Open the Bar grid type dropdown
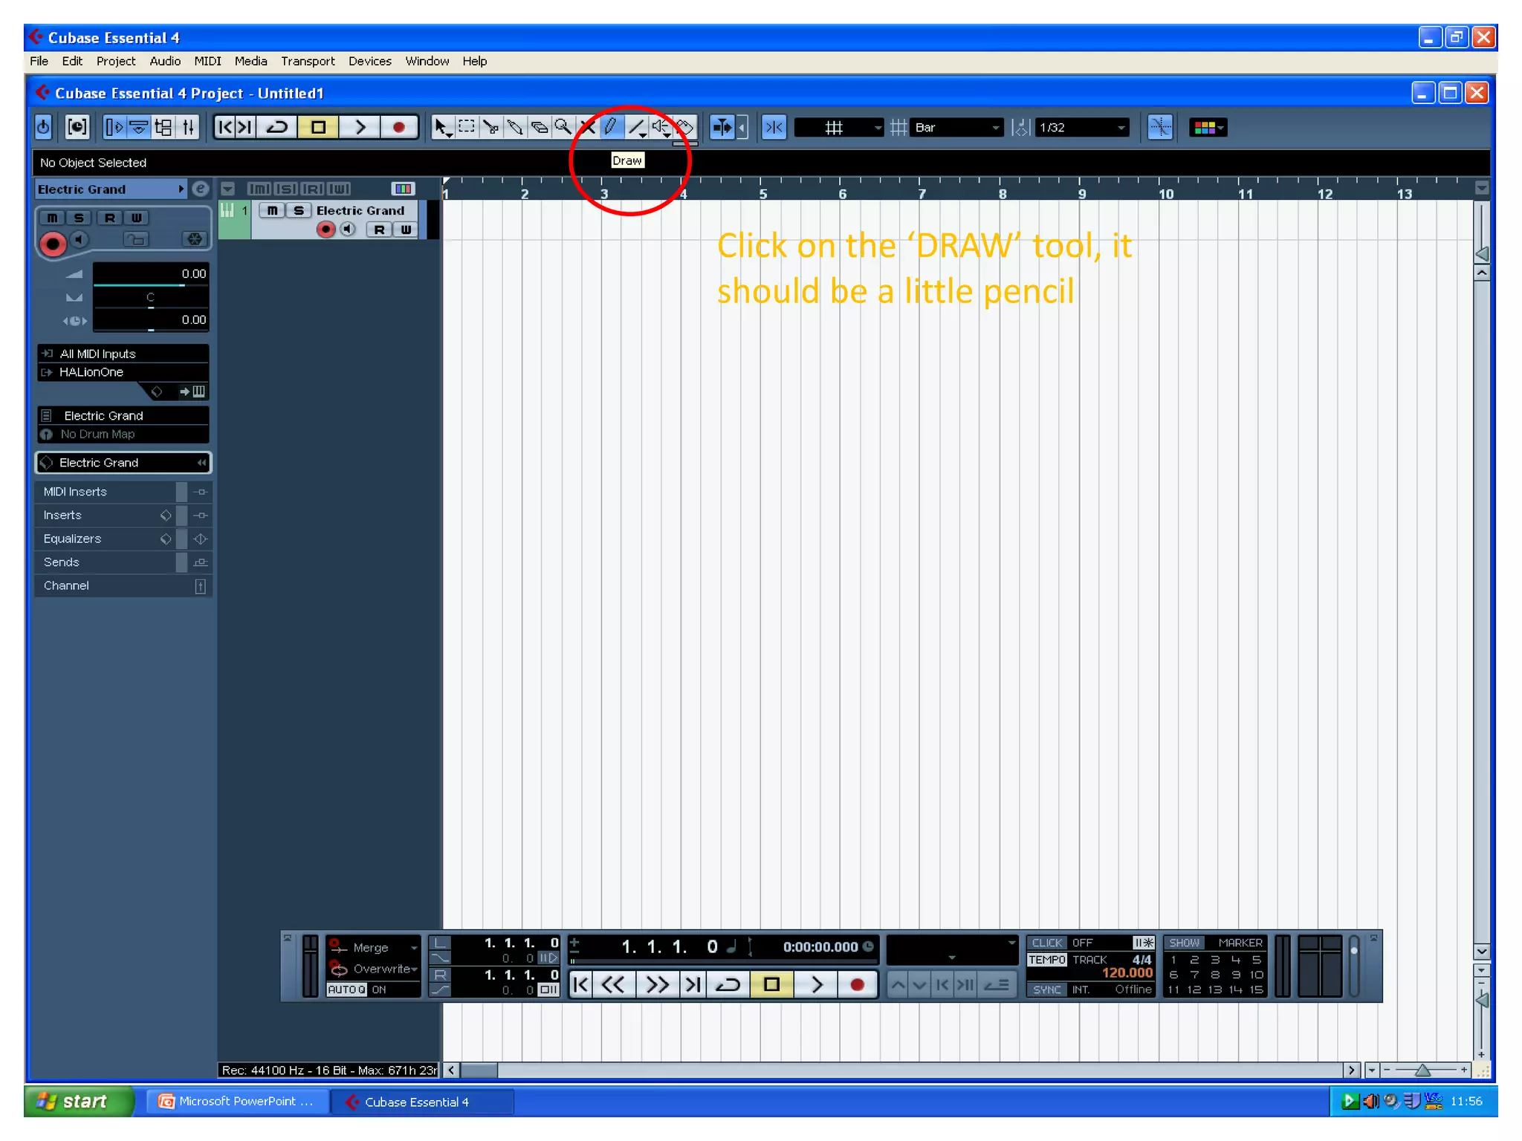 (x=956, y=127)
